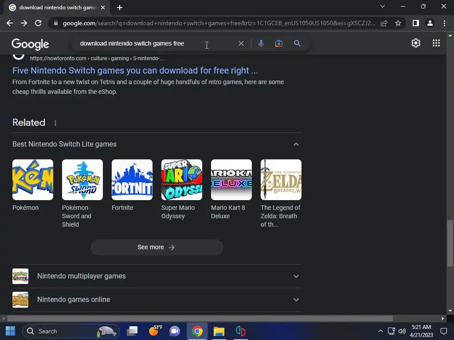Open the Chat app on taskbar
The height and width of the screenshot is (340, 454).
click(175, 331)
